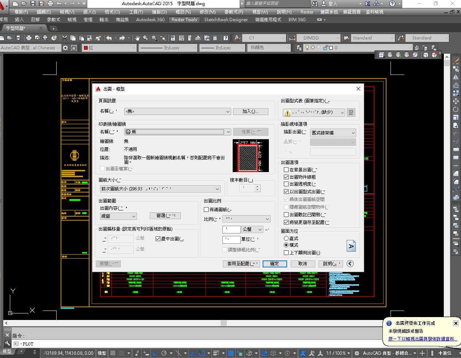Open the 公釐 units dropdown
This screenshot has height=358, width=461.
tap(252, 229)
